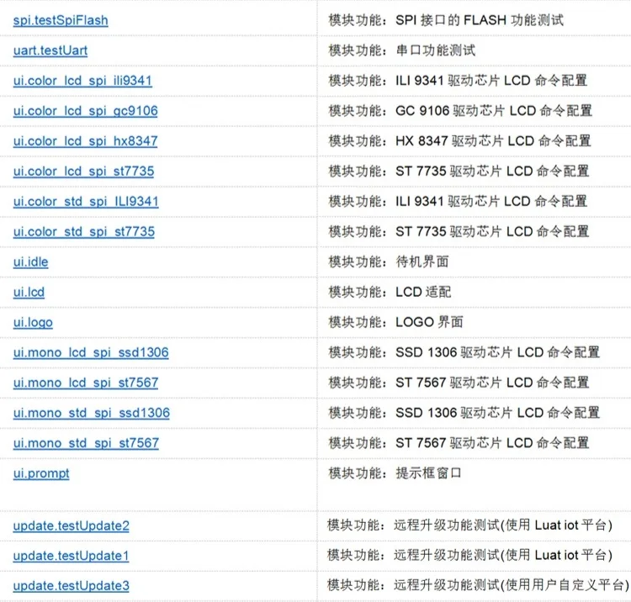Click the ui.color_lcd_spi_ili9341 link
This screenshot has width=631, height=602.
(x=82, y=81)
